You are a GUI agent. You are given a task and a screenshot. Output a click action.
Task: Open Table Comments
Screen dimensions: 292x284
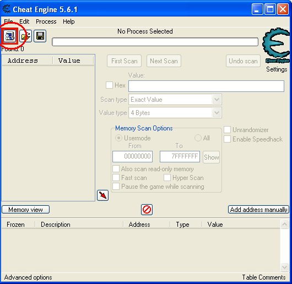(x=264, y=277)
